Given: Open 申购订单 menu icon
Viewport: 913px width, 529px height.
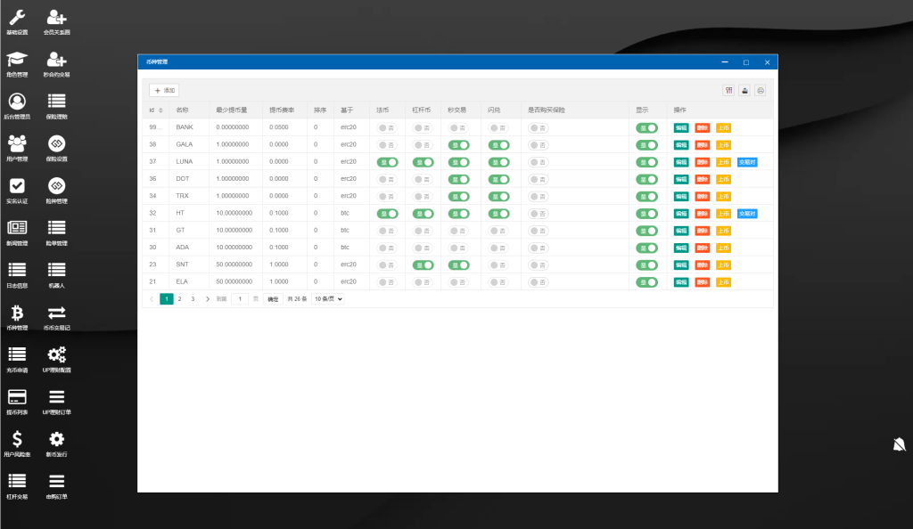Looking at the screenshot, I should point(56,481).
